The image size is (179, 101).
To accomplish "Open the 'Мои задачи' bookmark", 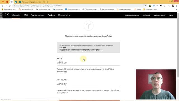I will 58,10.
